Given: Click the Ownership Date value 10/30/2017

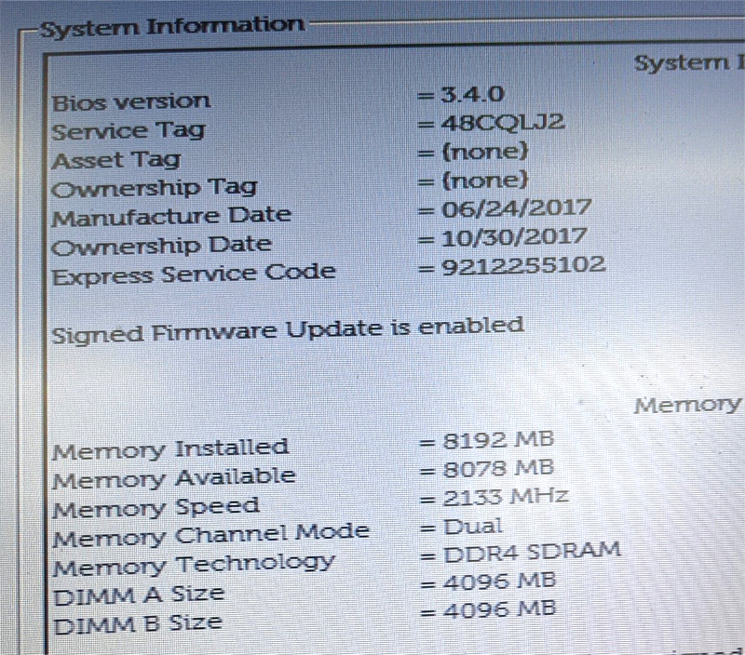Looking at the screenshot, I should tap(515, 237).
